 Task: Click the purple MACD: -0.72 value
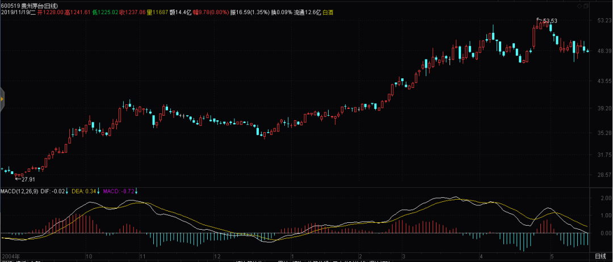pos(119,191)
